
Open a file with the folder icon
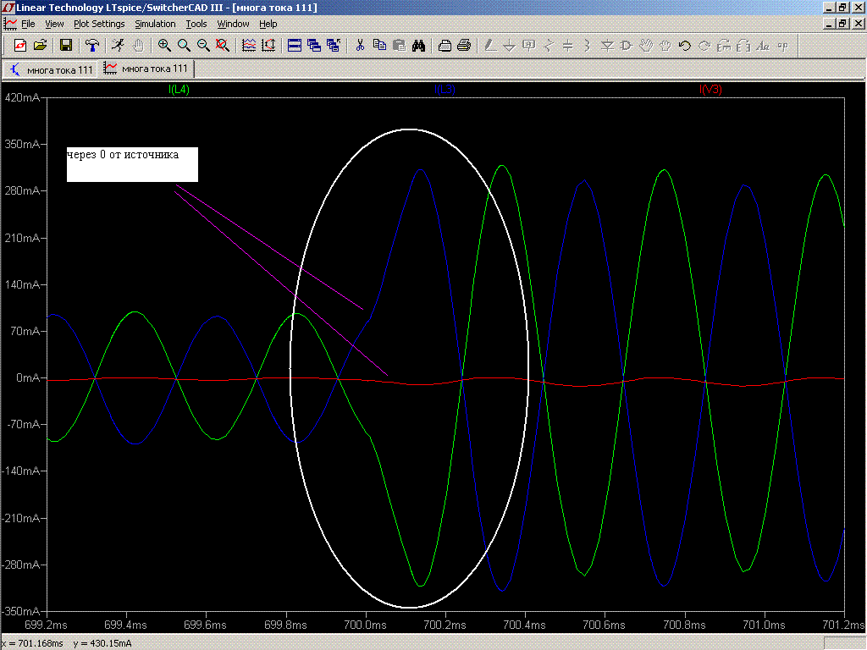click(x=39, y=46)
